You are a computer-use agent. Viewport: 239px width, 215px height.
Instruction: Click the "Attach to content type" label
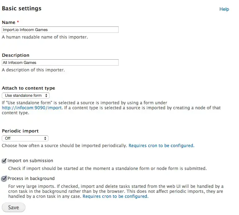(29, 88)
